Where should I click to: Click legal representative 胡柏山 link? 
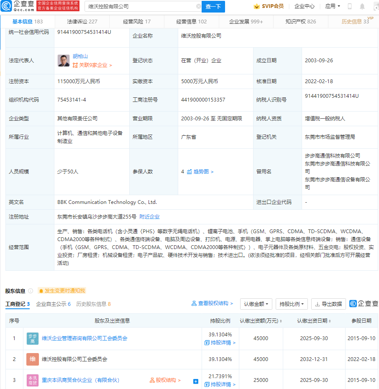tap(81, 56)
